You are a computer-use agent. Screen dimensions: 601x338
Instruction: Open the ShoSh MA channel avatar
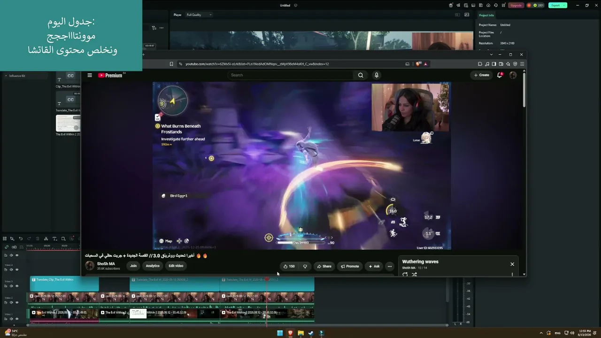pyautogui.click(x=89, y=266)
